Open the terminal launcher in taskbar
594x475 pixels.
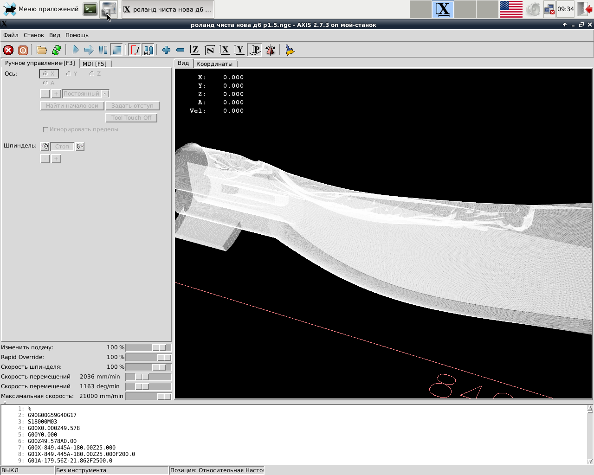[x=90, y=9]
